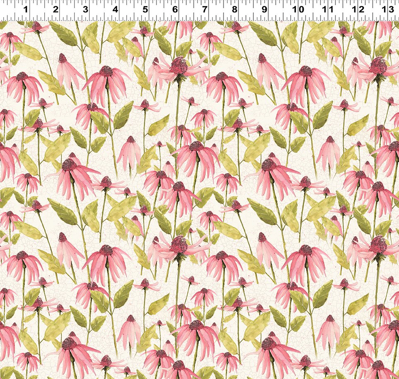Click the ruler number 1
The width and height of the screenshot is (399, 379).
25,10
